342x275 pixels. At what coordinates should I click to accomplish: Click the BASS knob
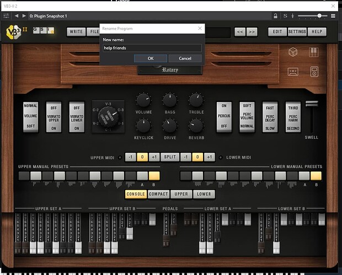click(x=170, y=100)
